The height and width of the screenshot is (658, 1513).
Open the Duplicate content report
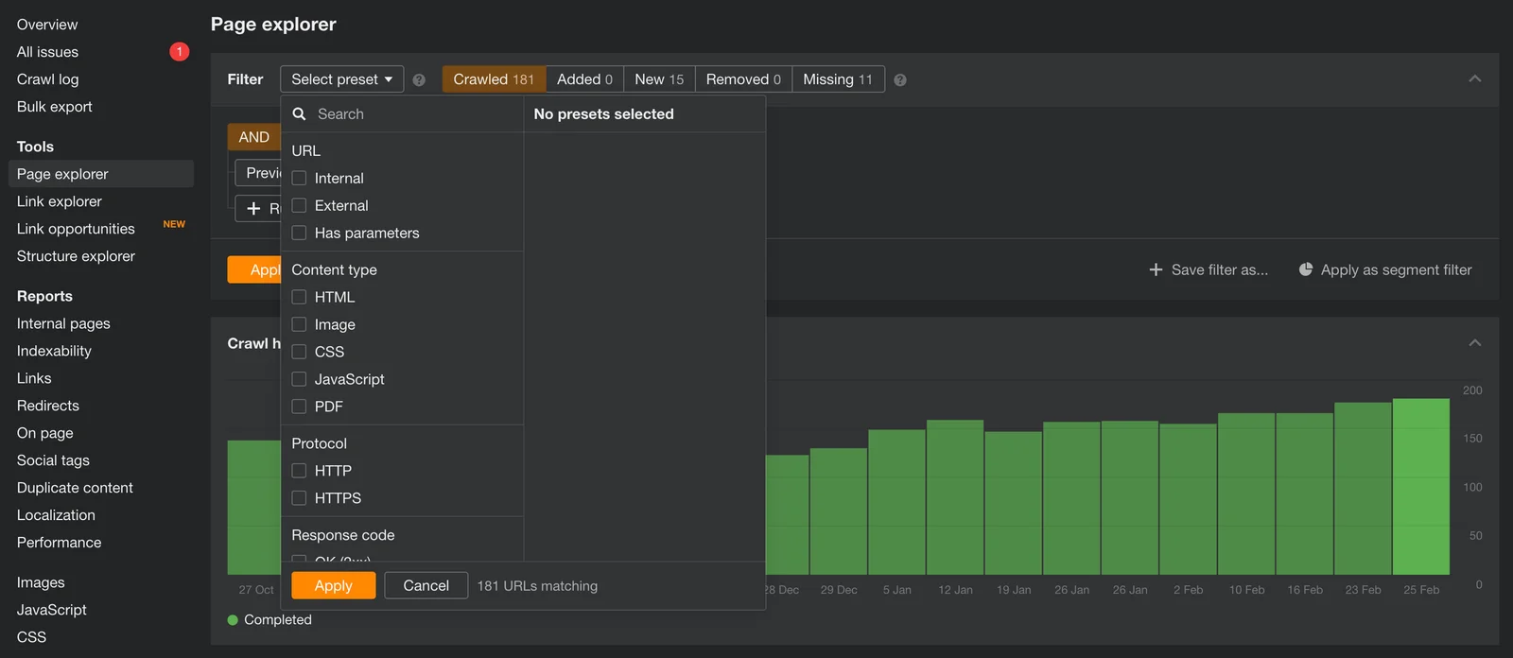(x=75, y=488)
